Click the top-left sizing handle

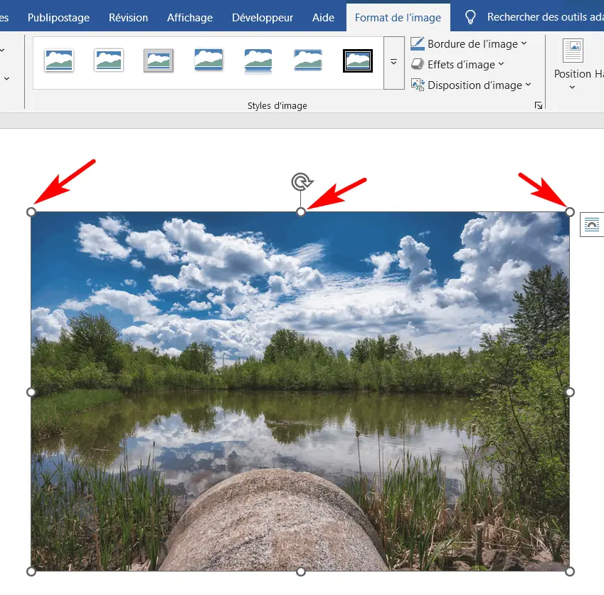[31, 212]
